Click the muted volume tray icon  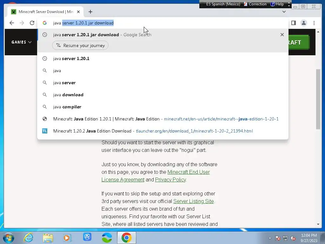(293, 238)
